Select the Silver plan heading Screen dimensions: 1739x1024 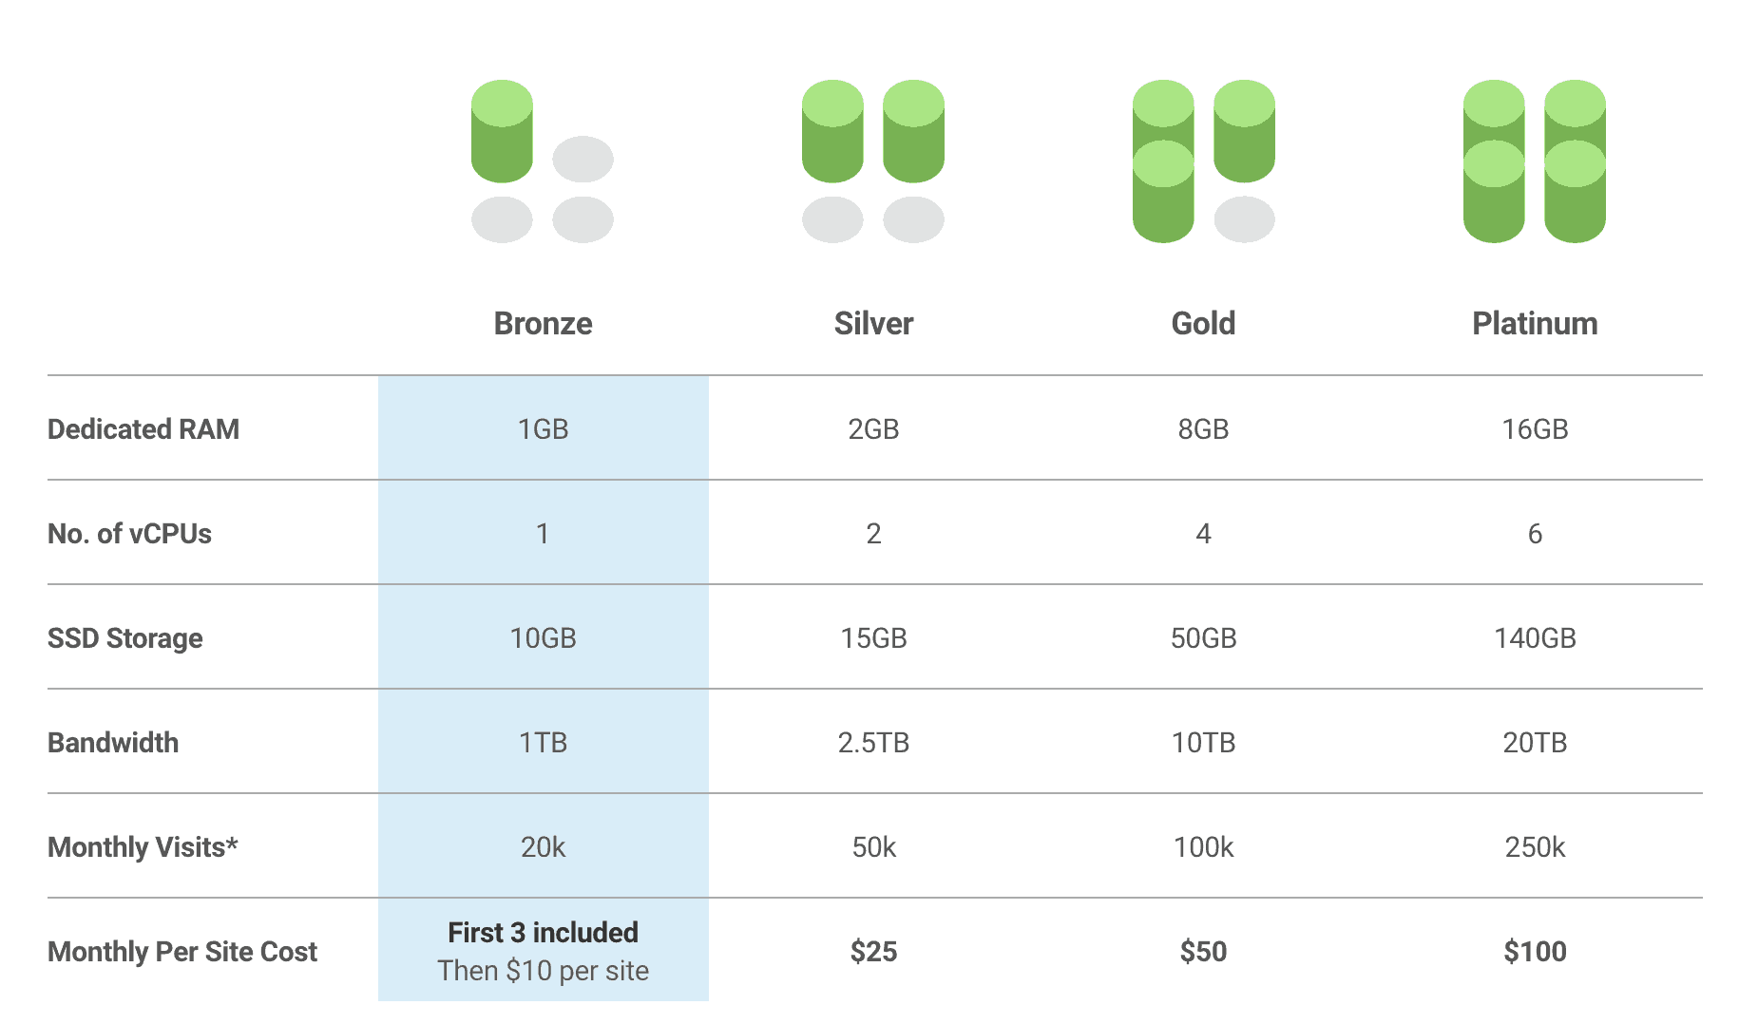[873, 324]
